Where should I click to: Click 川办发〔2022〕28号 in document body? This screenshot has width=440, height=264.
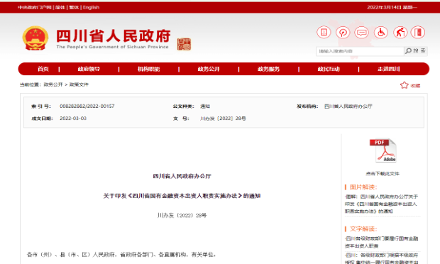(182, 216)
